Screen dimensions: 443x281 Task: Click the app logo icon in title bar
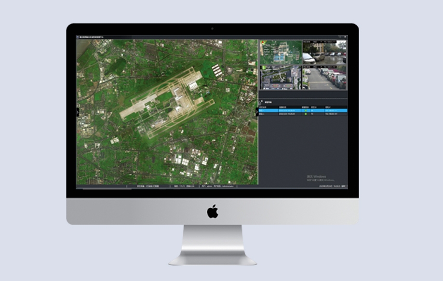78,37
